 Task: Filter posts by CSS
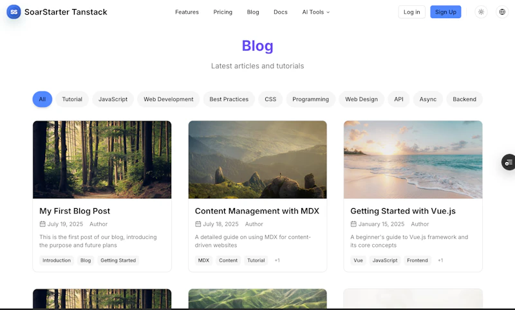pyautogui.click(x=270, y=99)
